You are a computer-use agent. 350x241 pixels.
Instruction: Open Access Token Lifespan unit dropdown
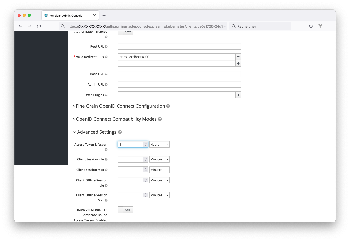(159, 144)
